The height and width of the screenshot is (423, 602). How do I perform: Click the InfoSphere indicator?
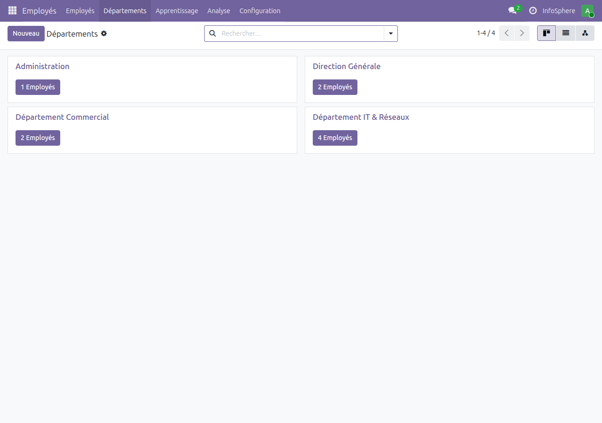point(559,10)
